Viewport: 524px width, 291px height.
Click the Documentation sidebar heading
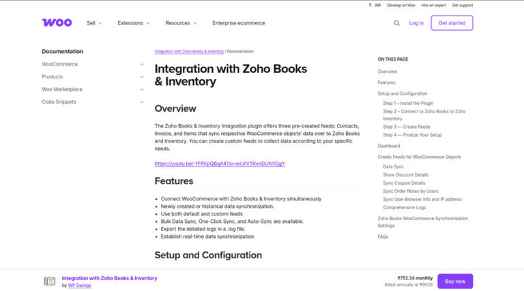click(x=63, y=51)
